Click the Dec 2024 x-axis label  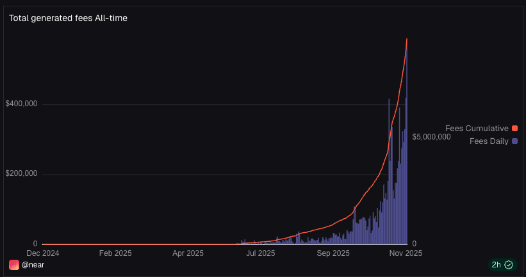pyautogui.click(x=42, y=253)
